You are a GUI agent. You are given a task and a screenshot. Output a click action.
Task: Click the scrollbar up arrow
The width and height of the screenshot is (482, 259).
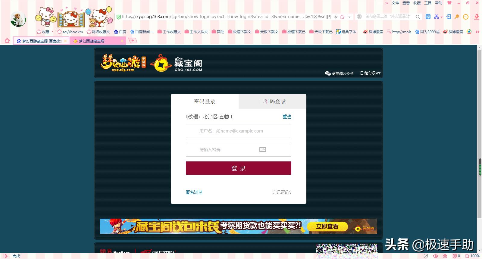pos(480,48)
